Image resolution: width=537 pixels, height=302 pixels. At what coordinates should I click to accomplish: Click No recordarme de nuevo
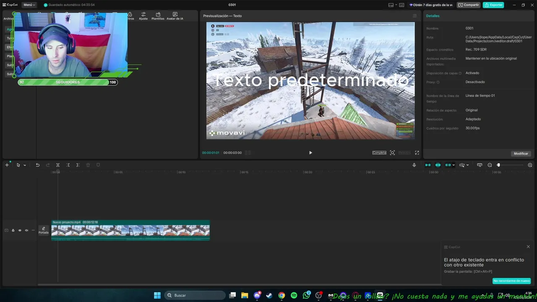[x=511, y=281]
